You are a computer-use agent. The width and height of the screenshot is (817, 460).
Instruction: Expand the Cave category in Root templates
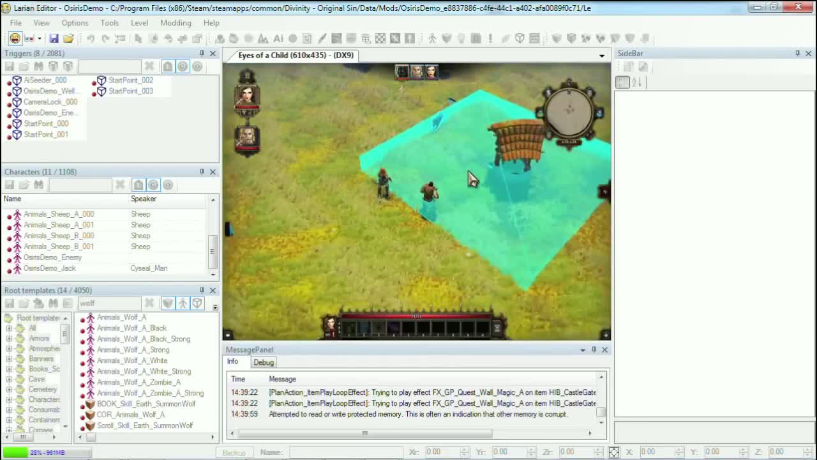10,379
